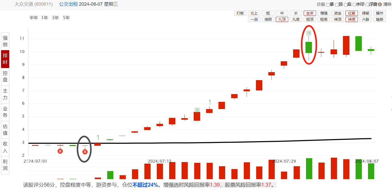
Task: Click the tall green volume bar under 9 candle
Action: click(309, 169)
